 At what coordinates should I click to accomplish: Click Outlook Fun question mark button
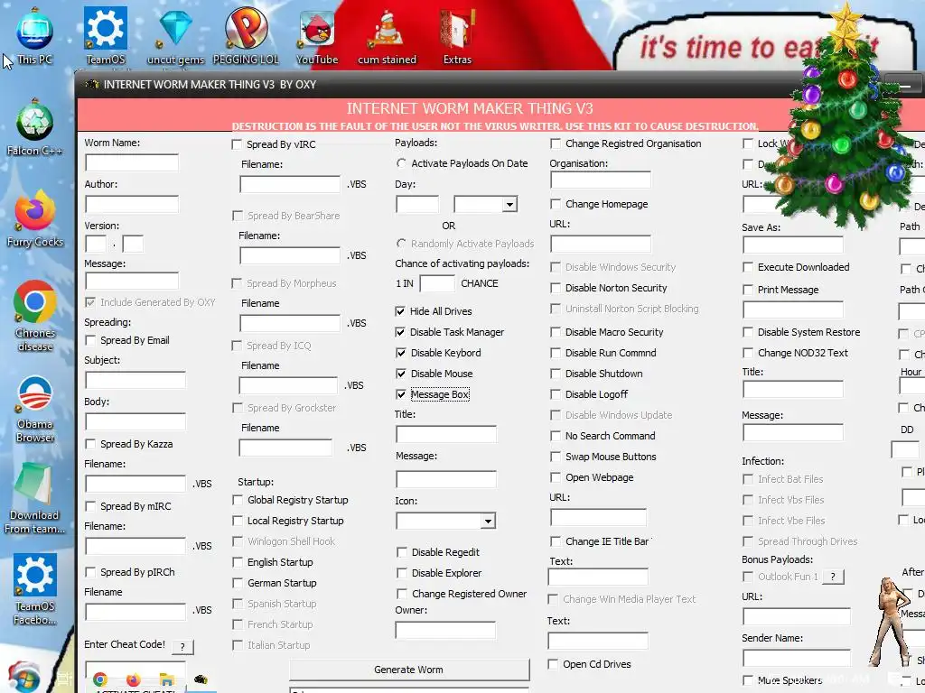pyautogui.click(x=833, y=577)
